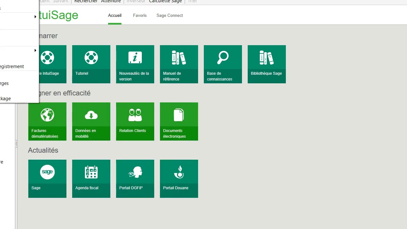Switch to the Favoris tab

[140, 15]
